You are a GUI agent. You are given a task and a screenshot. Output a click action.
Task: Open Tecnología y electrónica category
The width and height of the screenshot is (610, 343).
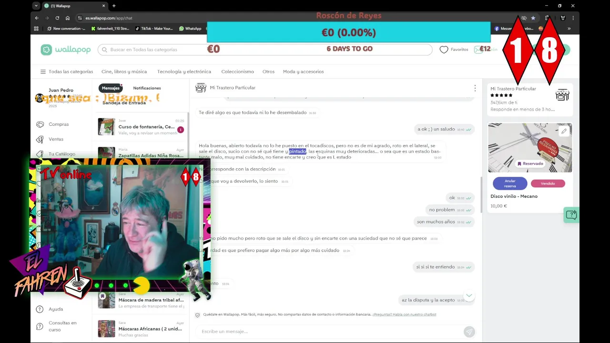(184, 72)
